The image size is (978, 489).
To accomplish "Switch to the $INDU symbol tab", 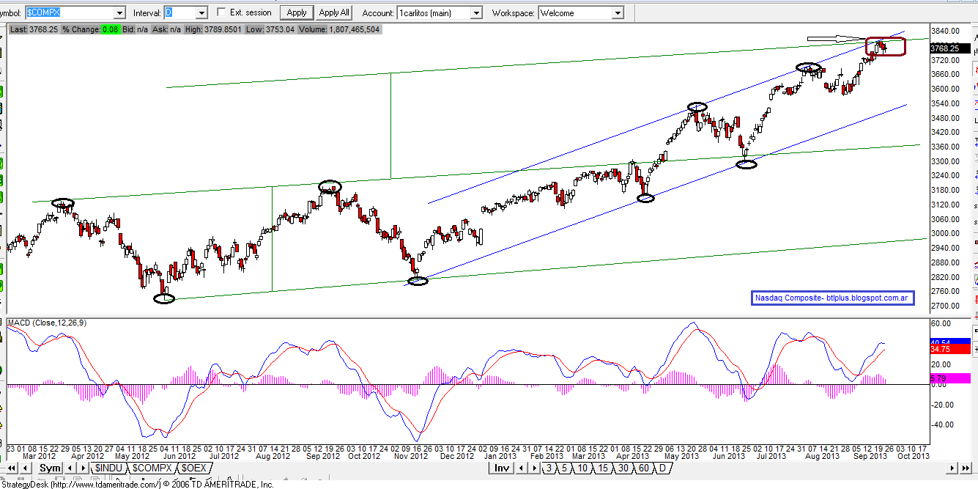I will click(108, 468).
